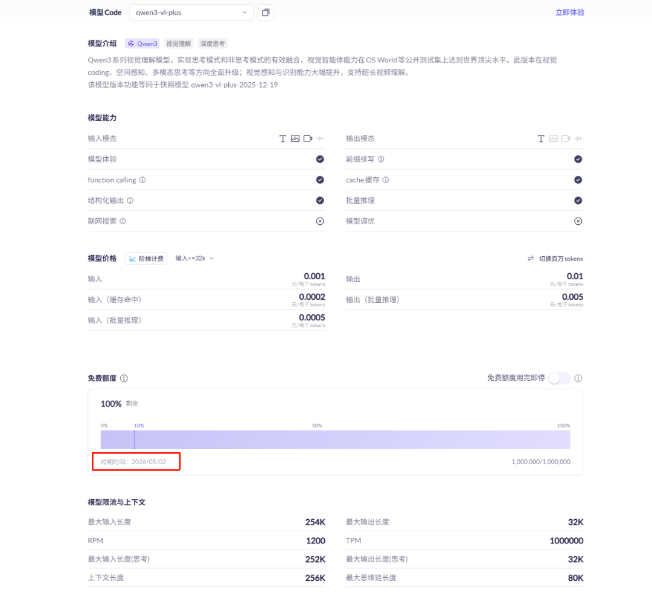652x602 pixels.
Task: Click the 视觉理解 tag
Action: [x=178, y=44]
